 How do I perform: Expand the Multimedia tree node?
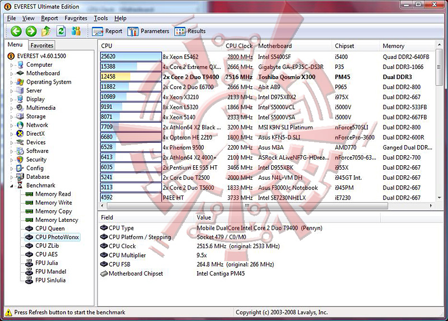[x=12, y=108]
